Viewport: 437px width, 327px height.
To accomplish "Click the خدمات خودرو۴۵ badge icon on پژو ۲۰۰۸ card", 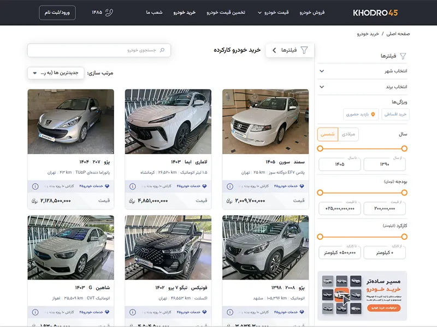I will (x=302, y=312).
